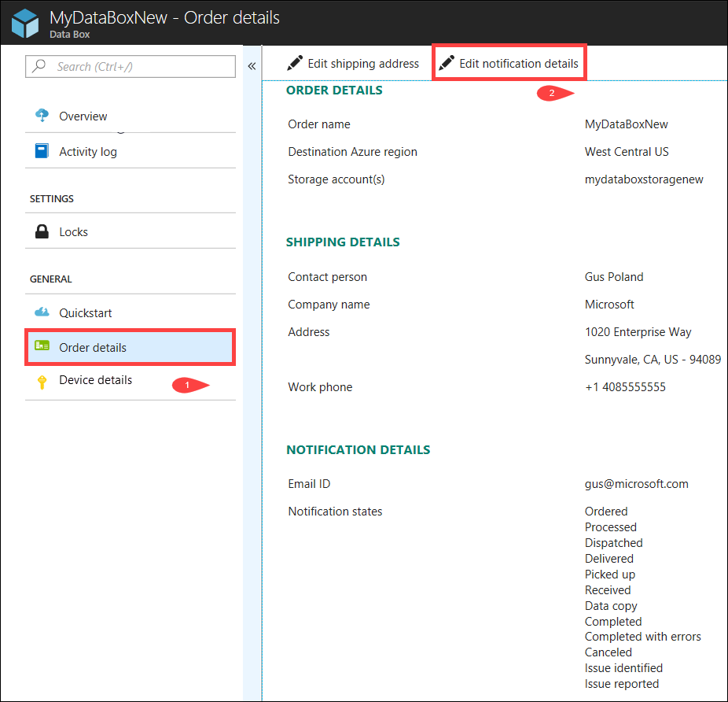The width and height of the screenshot is (728, 702).
Task: Collapse the sidebar with the double-chevron
Action: [252, 66]
